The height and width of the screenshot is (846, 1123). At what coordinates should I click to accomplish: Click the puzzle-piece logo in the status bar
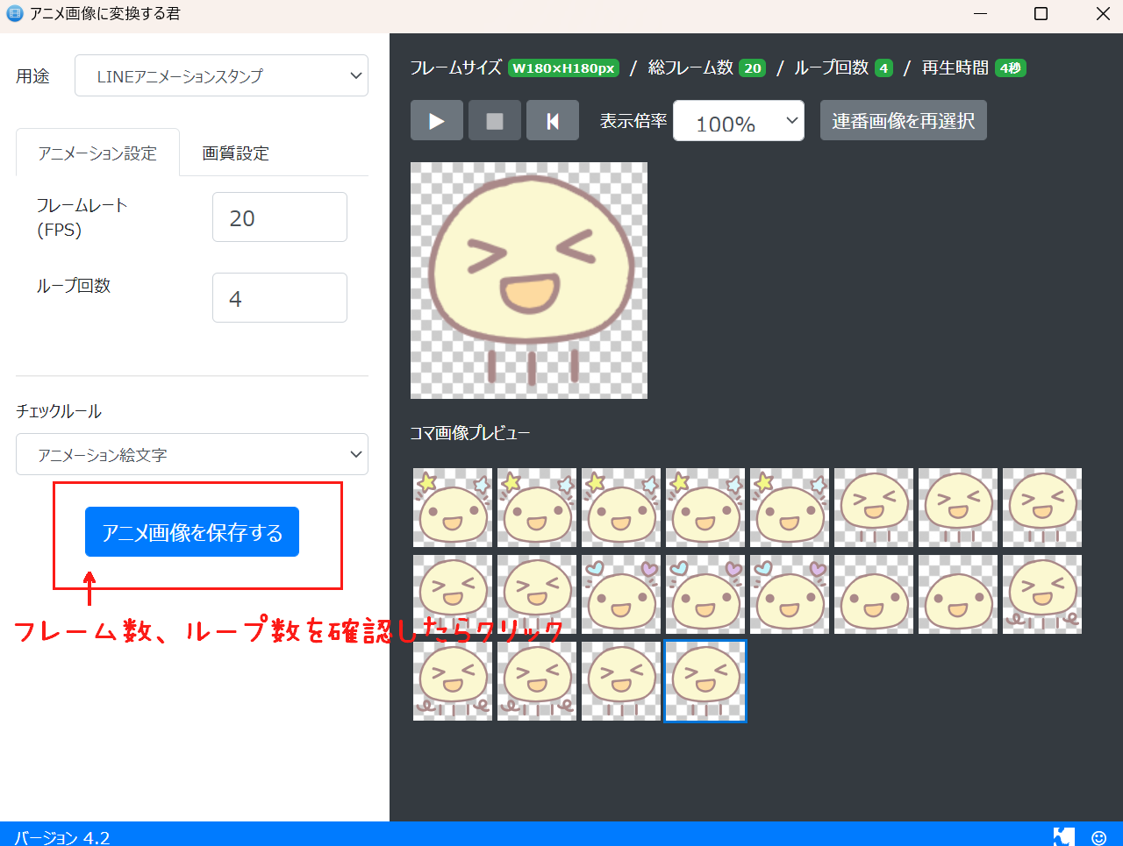click(1063, 837)
